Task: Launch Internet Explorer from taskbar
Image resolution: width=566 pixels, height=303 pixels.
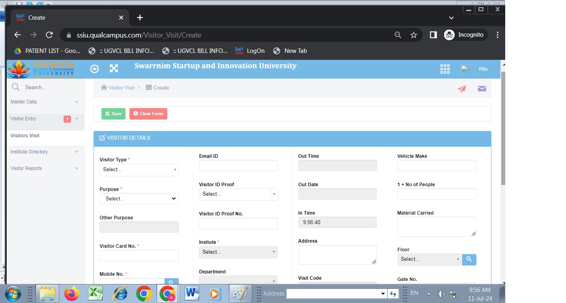Action: (120, 294)
